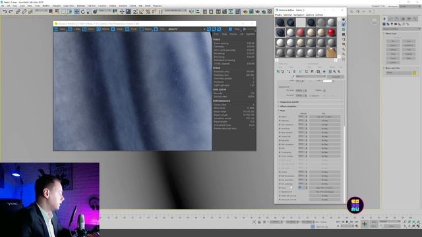
Task: Click the Sphere object type button
Action: coord(393,45)
